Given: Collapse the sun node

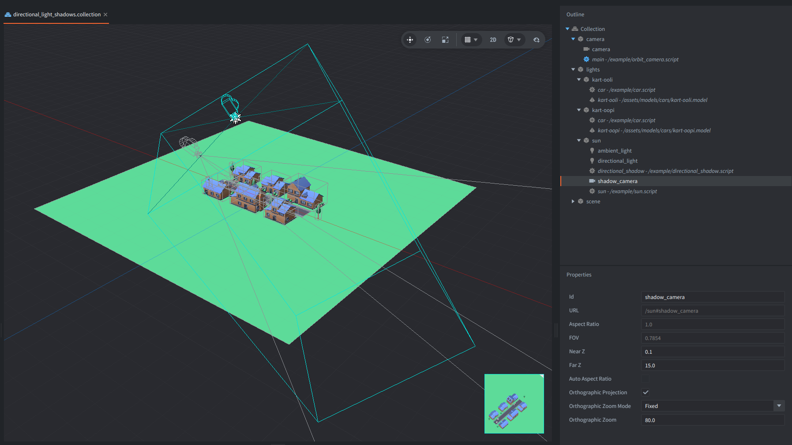Looking at the screenshot, I should 579,141.
